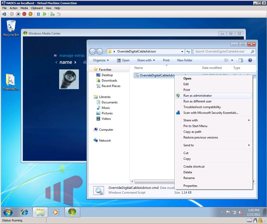Select the Recycle Bin desktop icon

tap(11, 28)
